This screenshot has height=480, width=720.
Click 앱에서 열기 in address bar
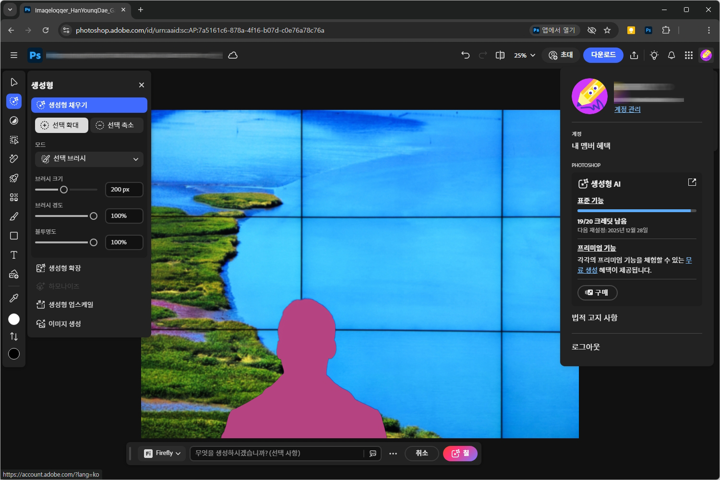[555, 30]
